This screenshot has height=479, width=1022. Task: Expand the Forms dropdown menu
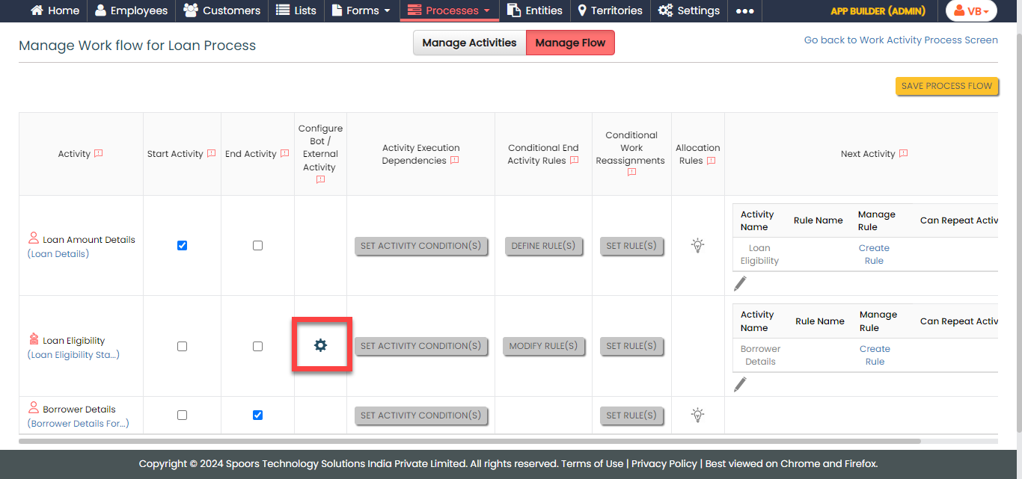pos(361,10)
